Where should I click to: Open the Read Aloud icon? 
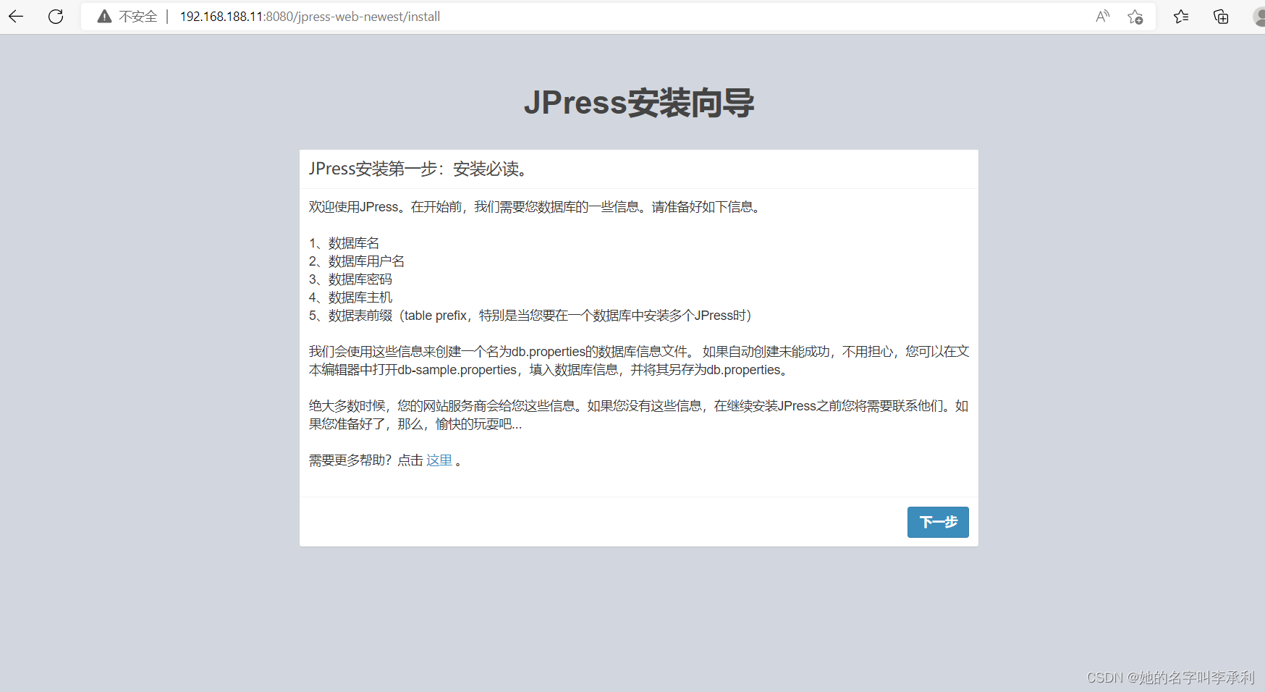1102,16
